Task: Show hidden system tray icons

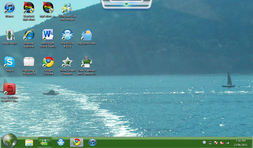Action: [204, 142]
